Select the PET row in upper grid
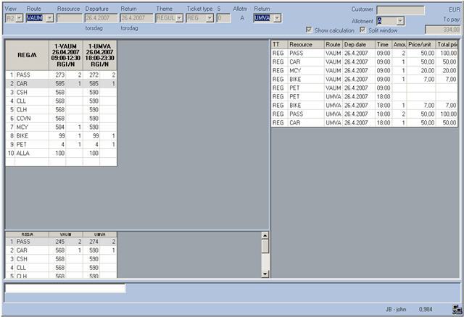Viewport: 464px width, 317px height. pyautogui.click(x=61, y=145)
